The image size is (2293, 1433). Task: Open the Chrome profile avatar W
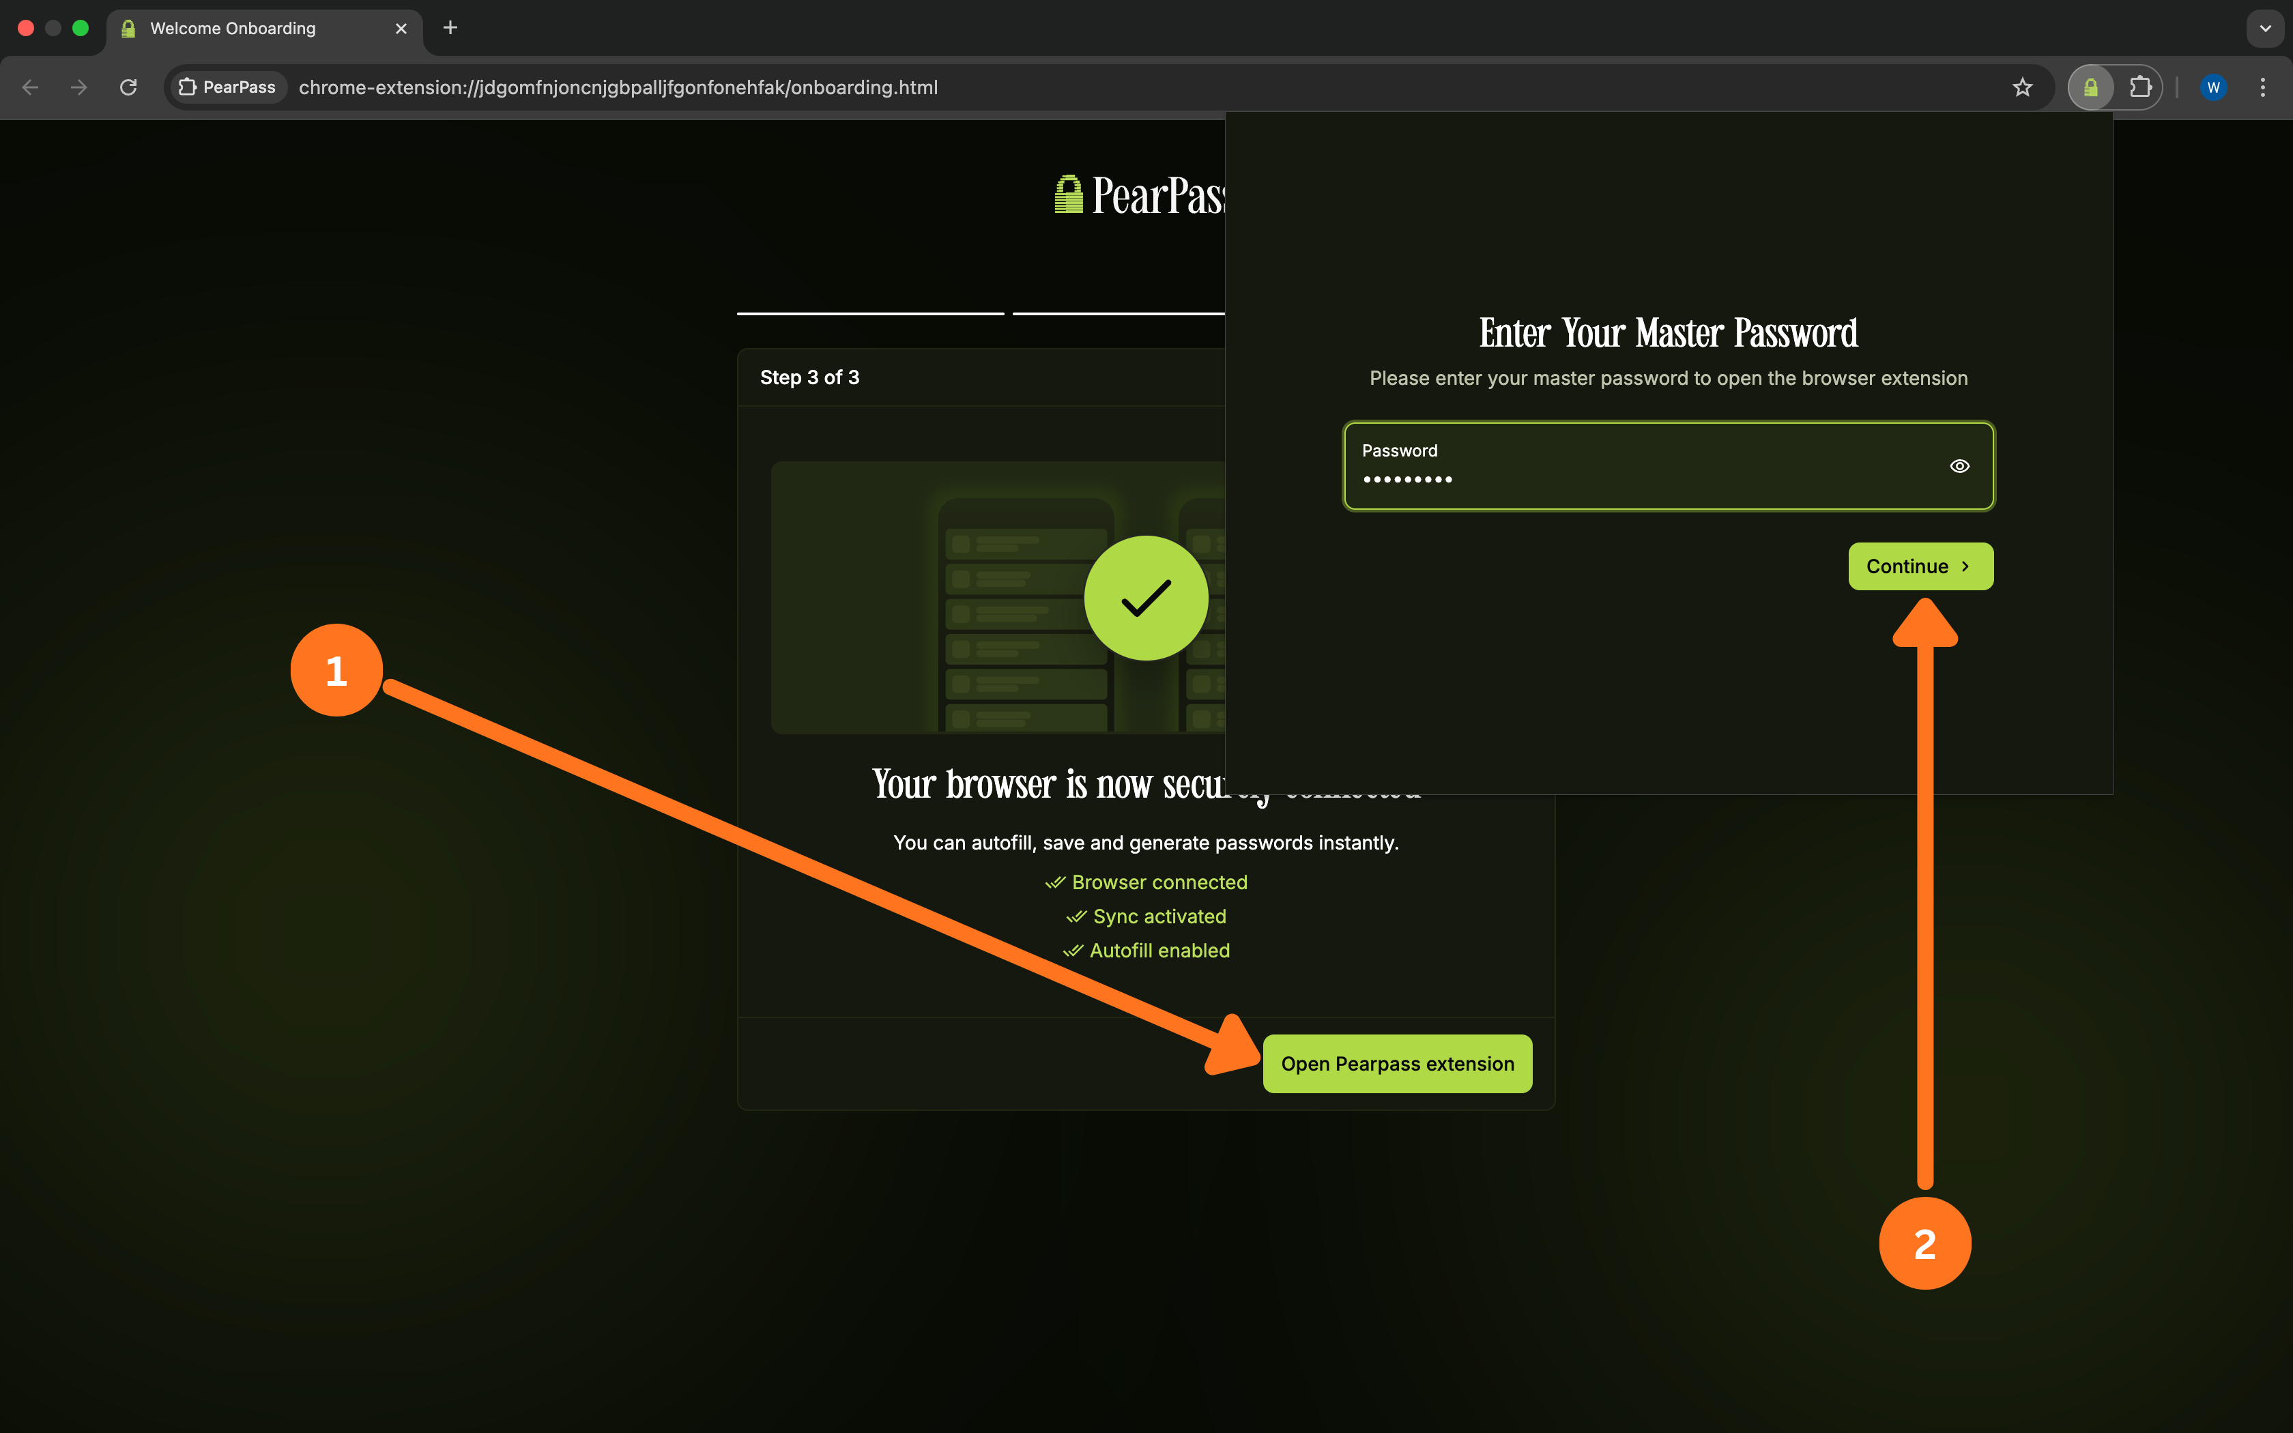click(2213, 87)
